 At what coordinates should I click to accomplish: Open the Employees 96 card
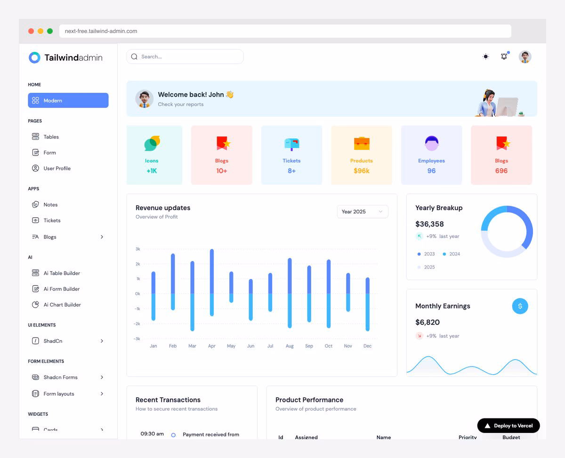[431, 155]
